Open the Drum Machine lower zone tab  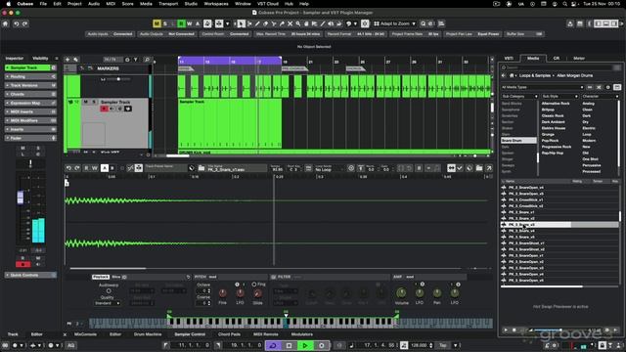(148, 334)
